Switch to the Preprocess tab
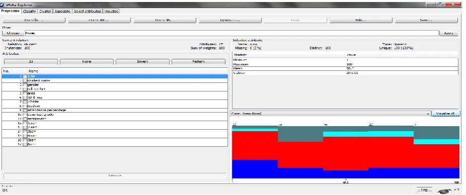Screen dimensions: 466x195 pyautogui.click(x=11, y=11)
